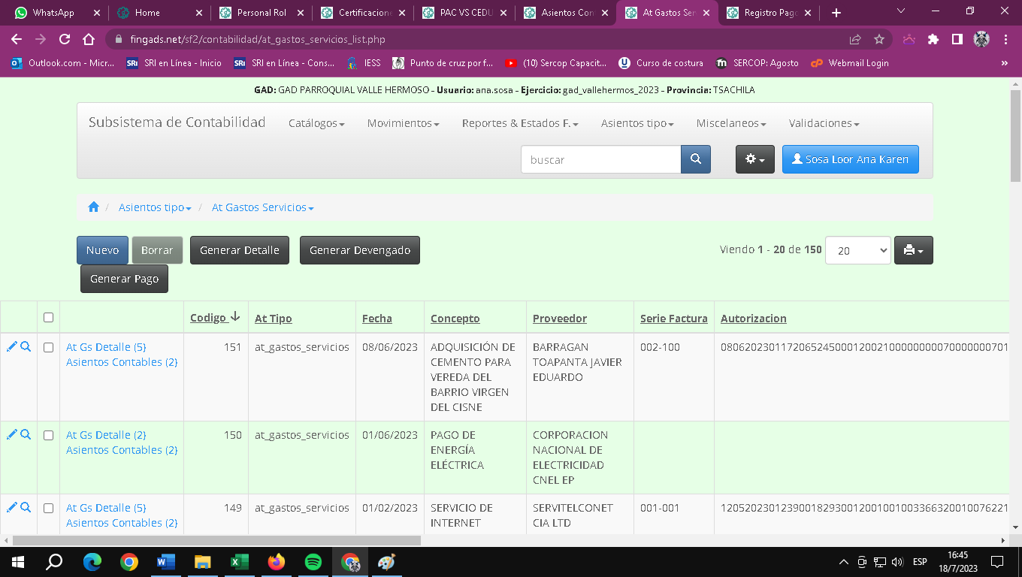Open the printer export dropdown button
This screenshot has height=577, width=1022.
(x=913, y=250)
